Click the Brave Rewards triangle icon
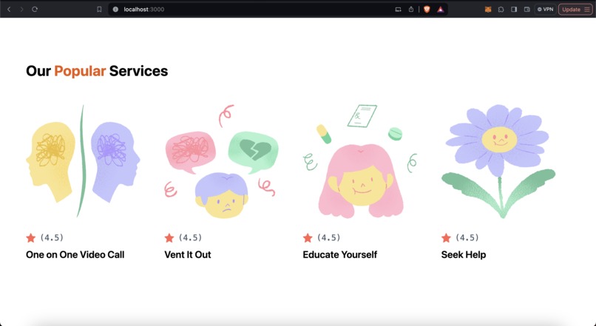The width and height of the screenshot is (596, 326). pos(440,9)
